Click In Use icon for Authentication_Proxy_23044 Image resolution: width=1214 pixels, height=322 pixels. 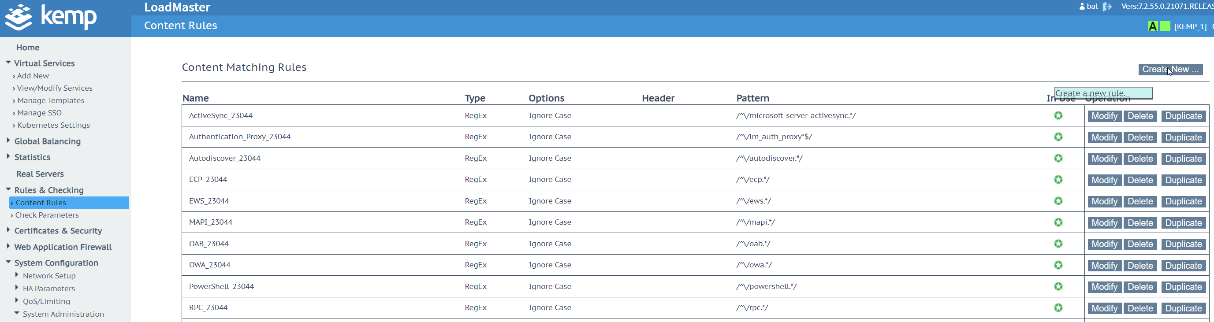1058,137
